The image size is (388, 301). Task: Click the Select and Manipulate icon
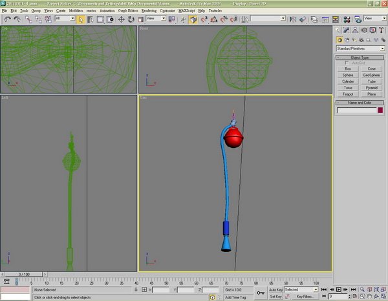[x=183, y=19]
